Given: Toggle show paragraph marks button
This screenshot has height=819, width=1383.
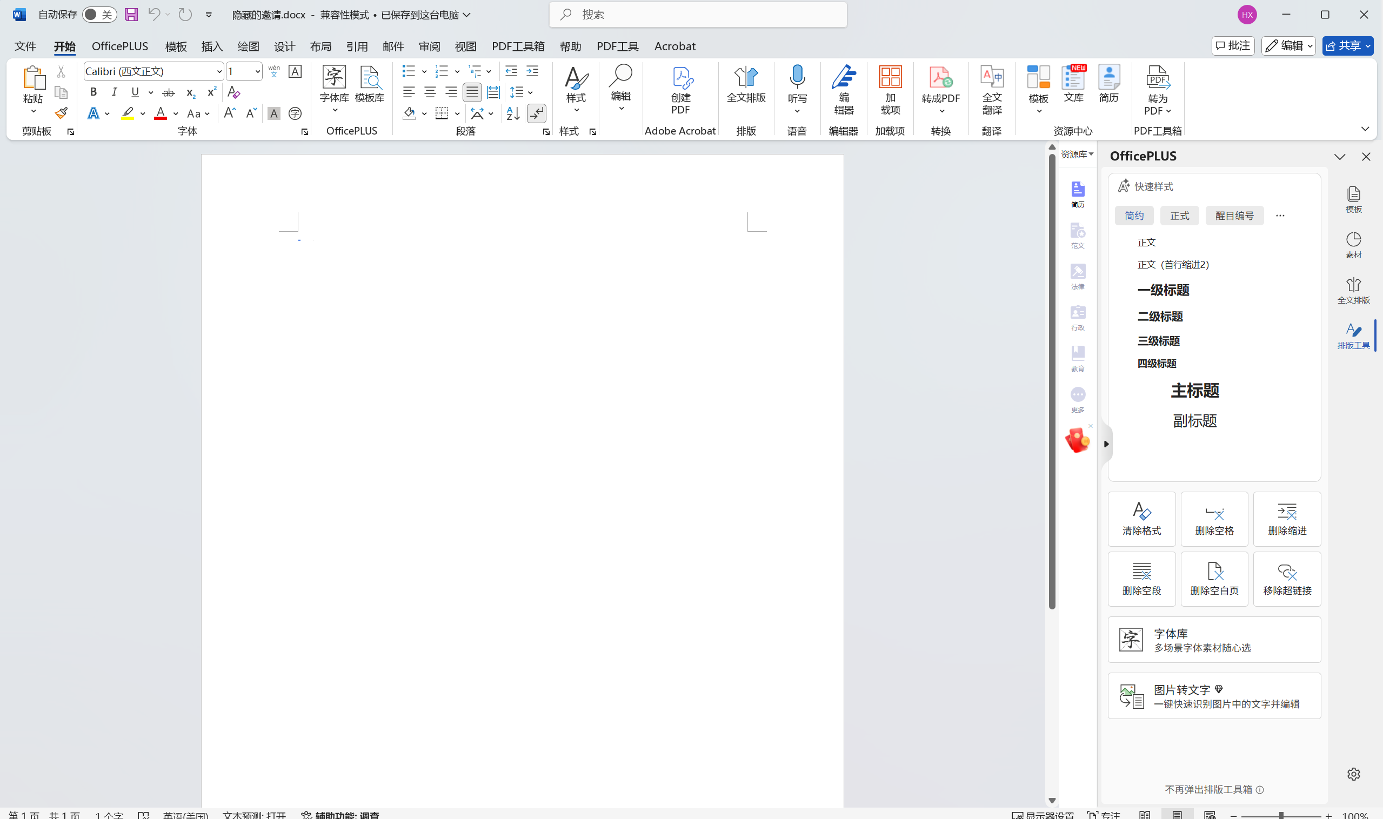Looking at the screenshot, I should (x=537, y=113).
